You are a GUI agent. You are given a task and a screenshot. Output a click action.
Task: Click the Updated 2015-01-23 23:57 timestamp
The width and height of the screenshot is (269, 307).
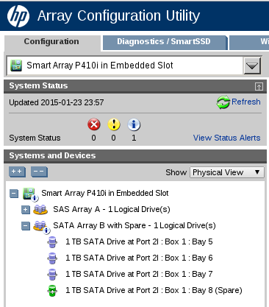click(x=57, y=102)
